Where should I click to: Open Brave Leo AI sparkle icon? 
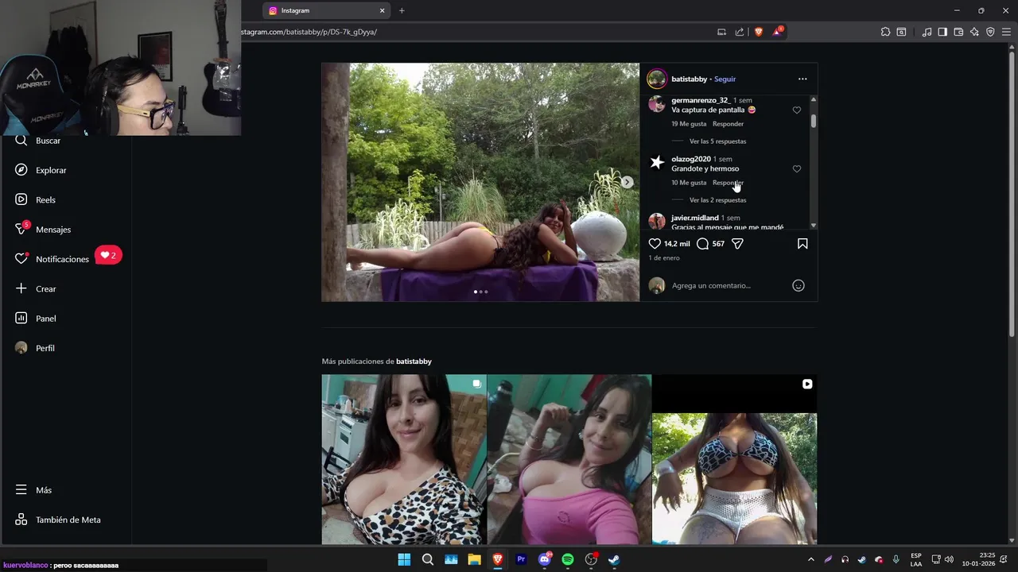point(974,32)
